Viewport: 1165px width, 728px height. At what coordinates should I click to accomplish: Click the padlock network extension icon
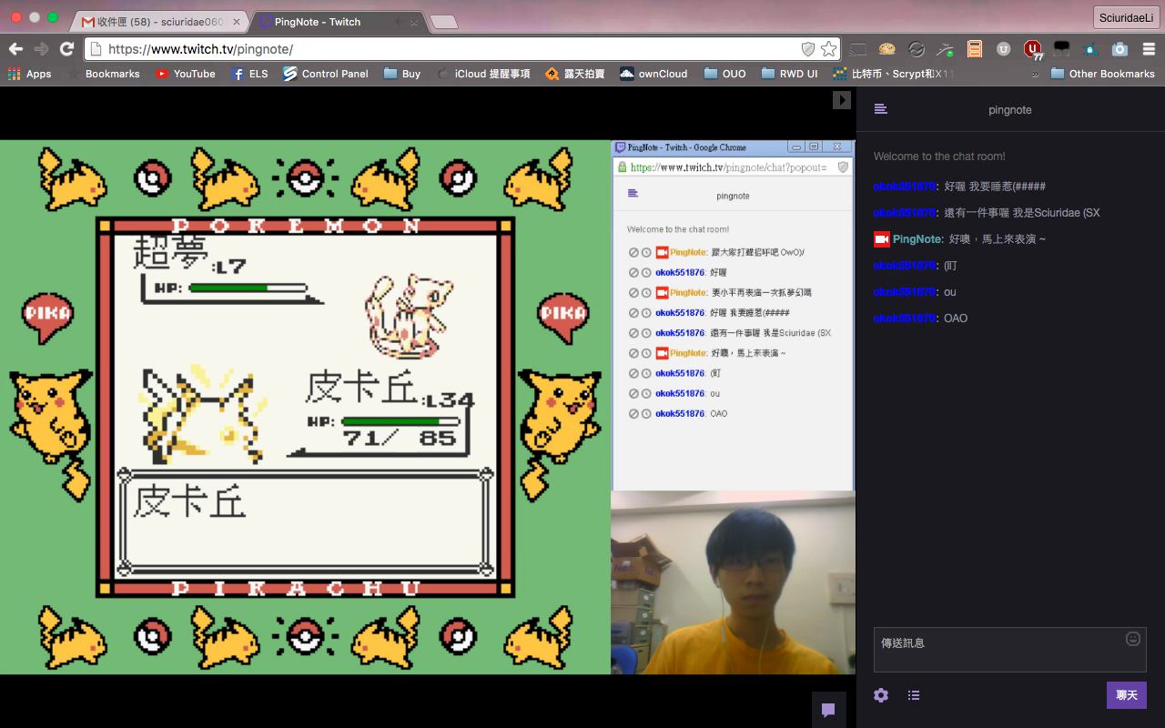(x=1090, y=49)
